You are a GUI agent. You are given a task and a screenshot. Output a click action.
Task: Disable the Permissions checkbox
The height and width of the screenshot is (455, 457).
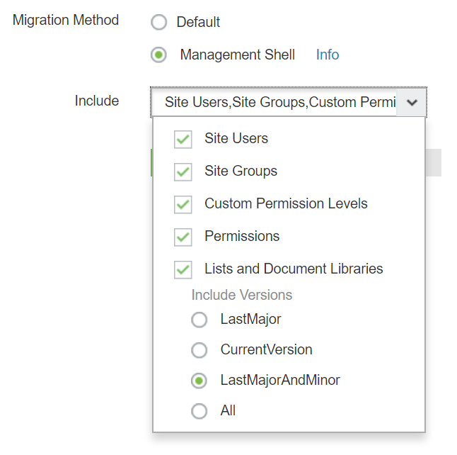(x=183, y=237)
